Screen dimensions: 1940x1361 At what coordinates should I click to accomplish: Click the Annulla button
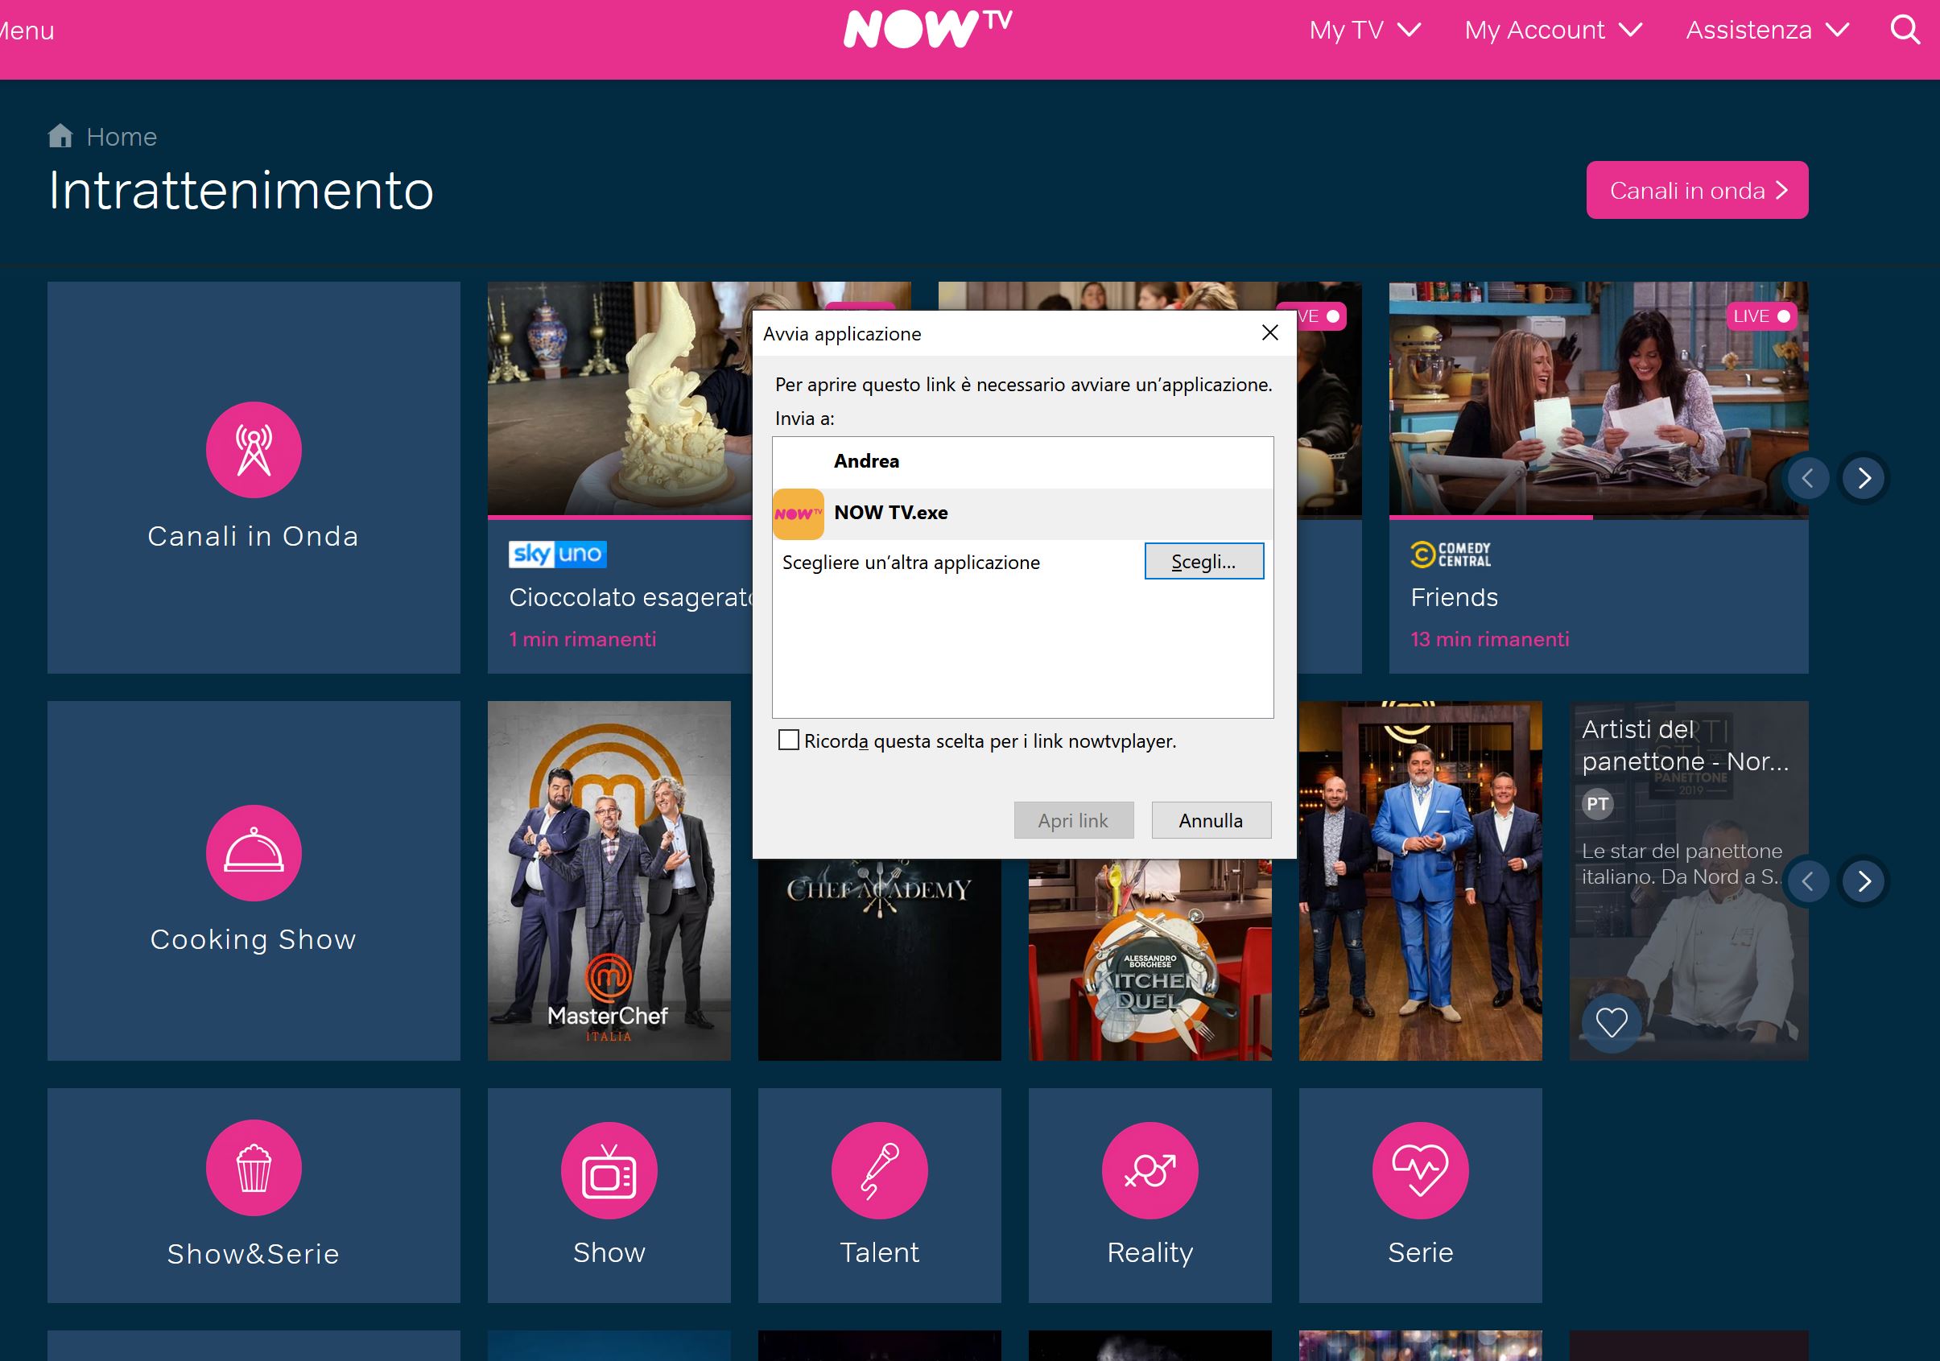tap(1211, 820)
